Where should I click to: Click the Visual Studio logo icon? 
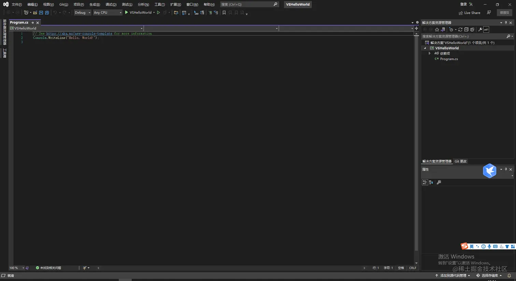pos(6,4)
